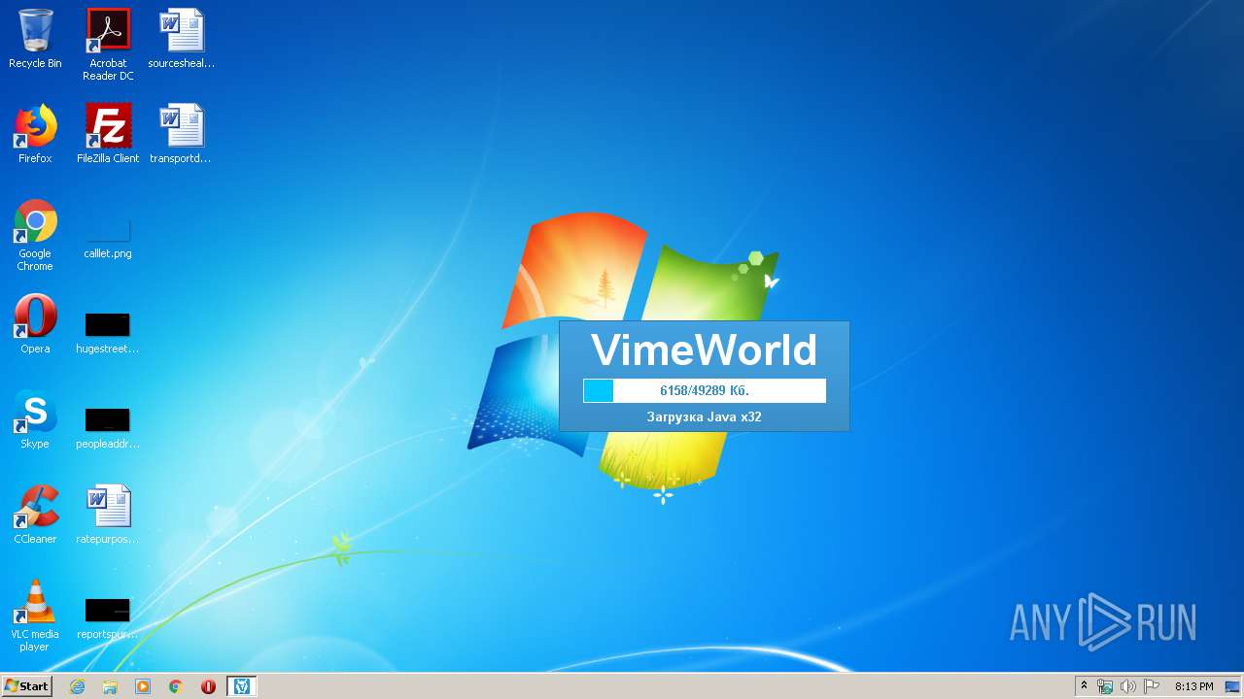Launch the CCleaner desktop shortcut
The image size is (1244, 699).
35,516
